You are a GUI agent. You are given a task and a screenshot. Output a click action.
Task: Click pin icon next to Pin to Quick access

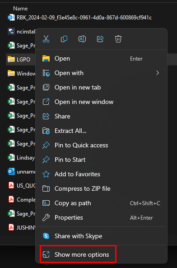coord(46,145)
